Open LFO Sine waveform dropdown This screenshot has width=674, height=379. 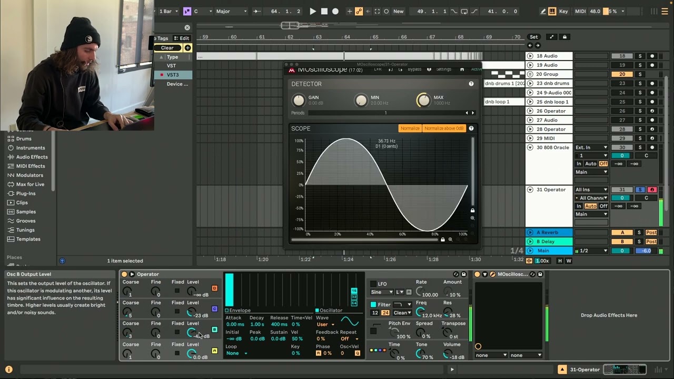(382, 292)
